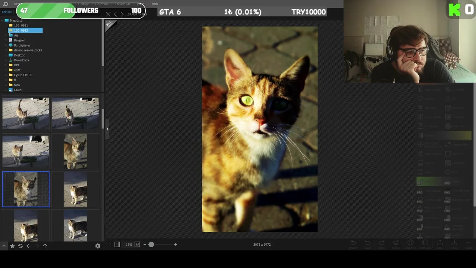Expand the Desktop folder arrow
This screenshot has height=268, width=476.
click(x=6, y=55)
